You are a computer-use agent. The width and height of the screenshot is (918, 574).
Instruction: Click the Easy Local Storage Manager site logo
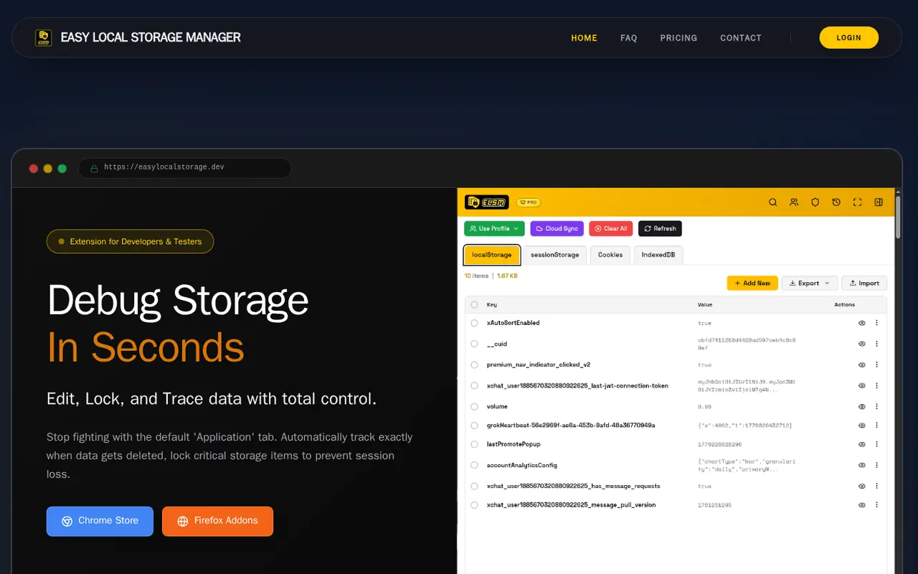[x=44, y=37]
